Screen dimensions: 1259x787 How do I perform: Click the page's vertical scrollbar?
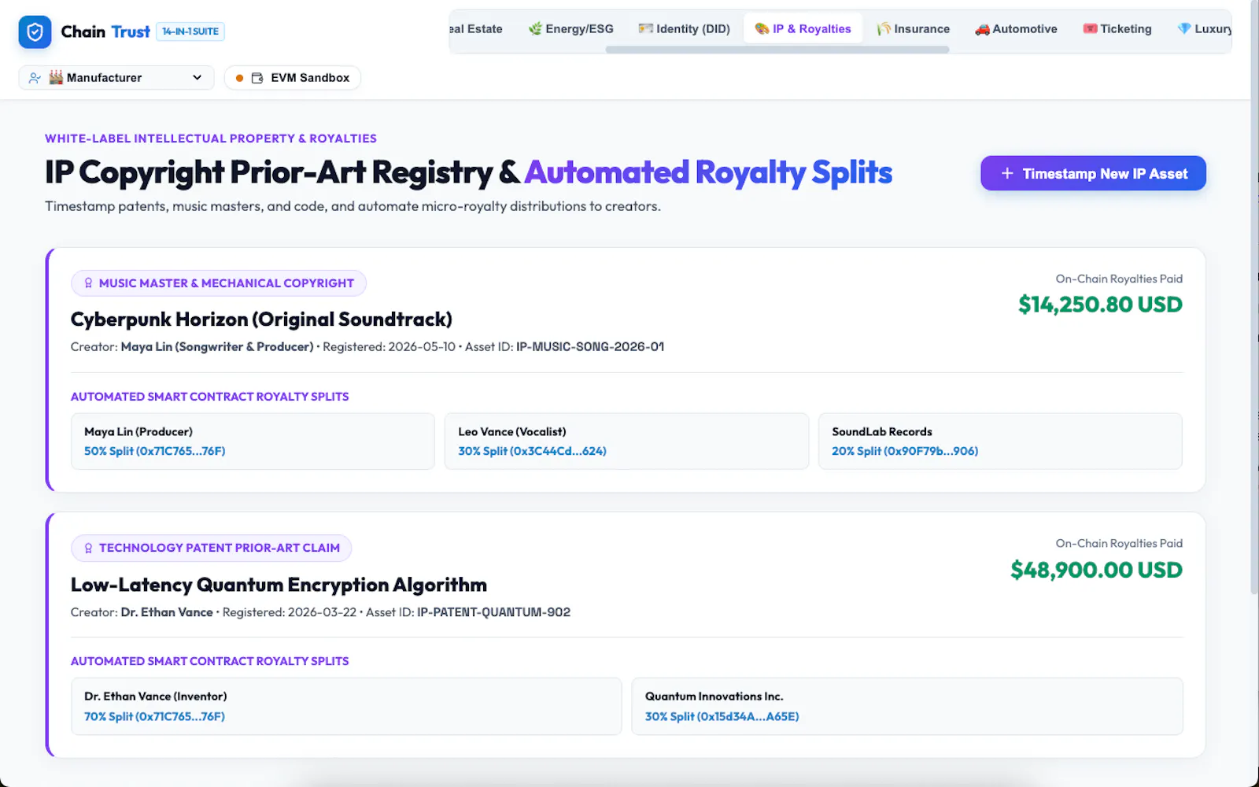coord(1254,299)
